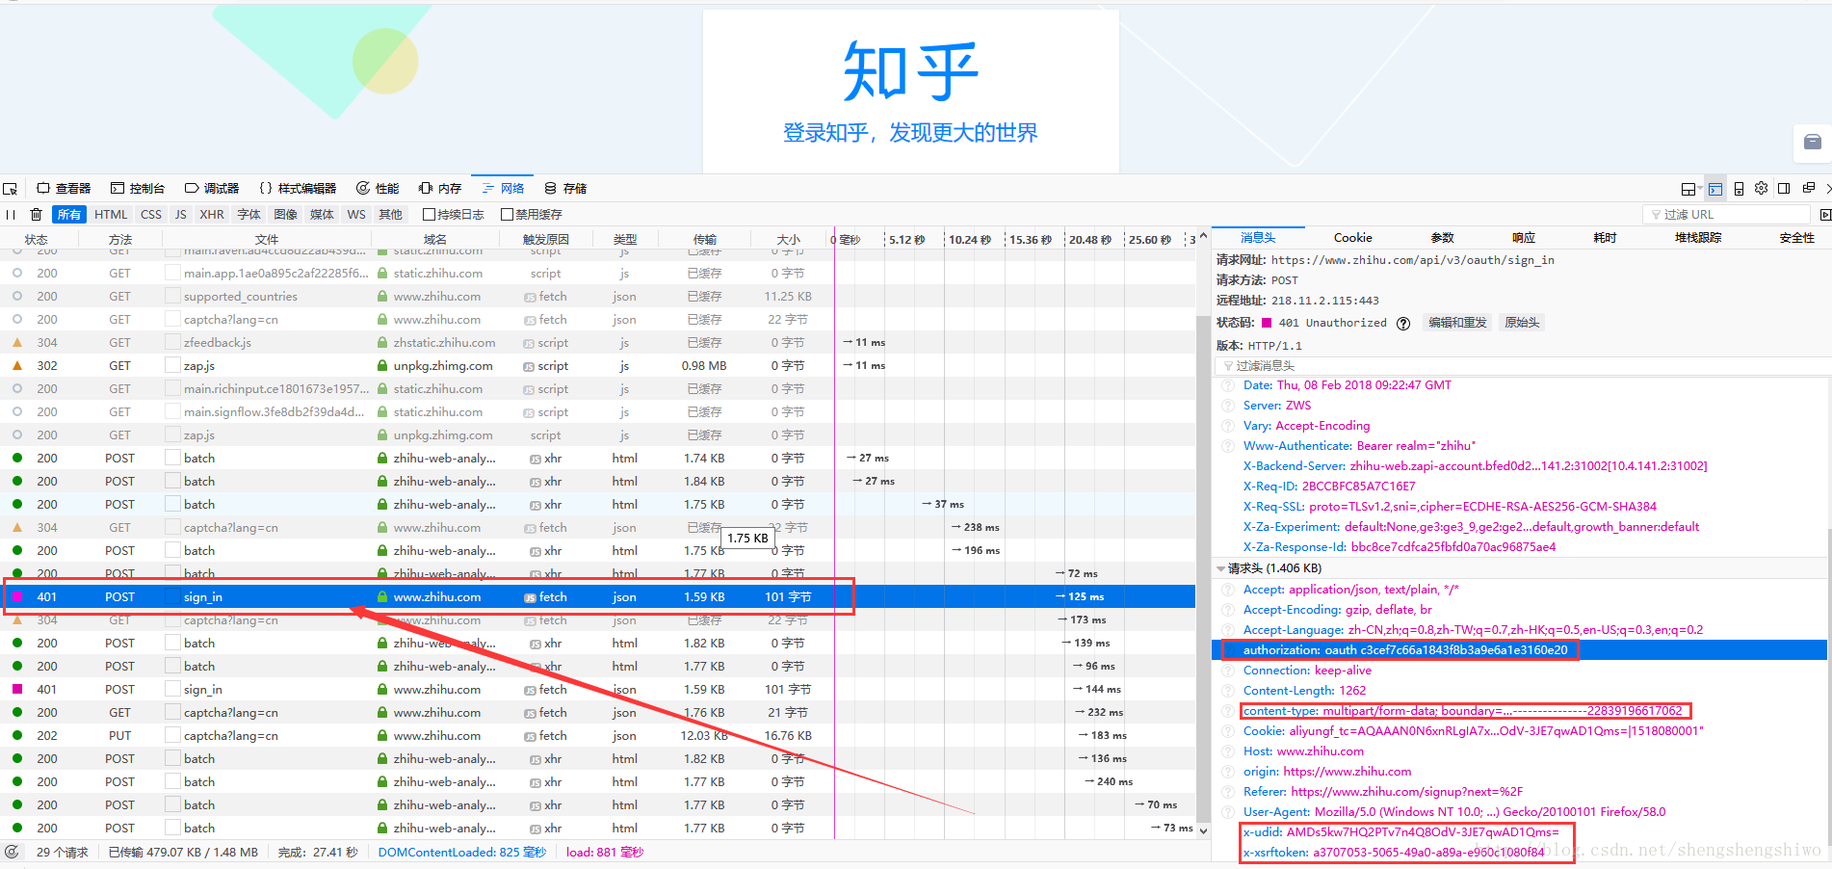Image resolution: width=1832 pixels, height=869 pixels.
Task: Open status code help question icon
Action: click(1403, 324)
